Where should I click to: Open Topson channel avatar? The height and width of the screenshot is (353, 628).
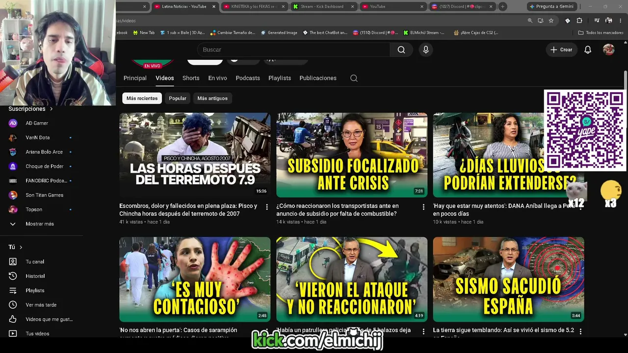click(13, 209)
